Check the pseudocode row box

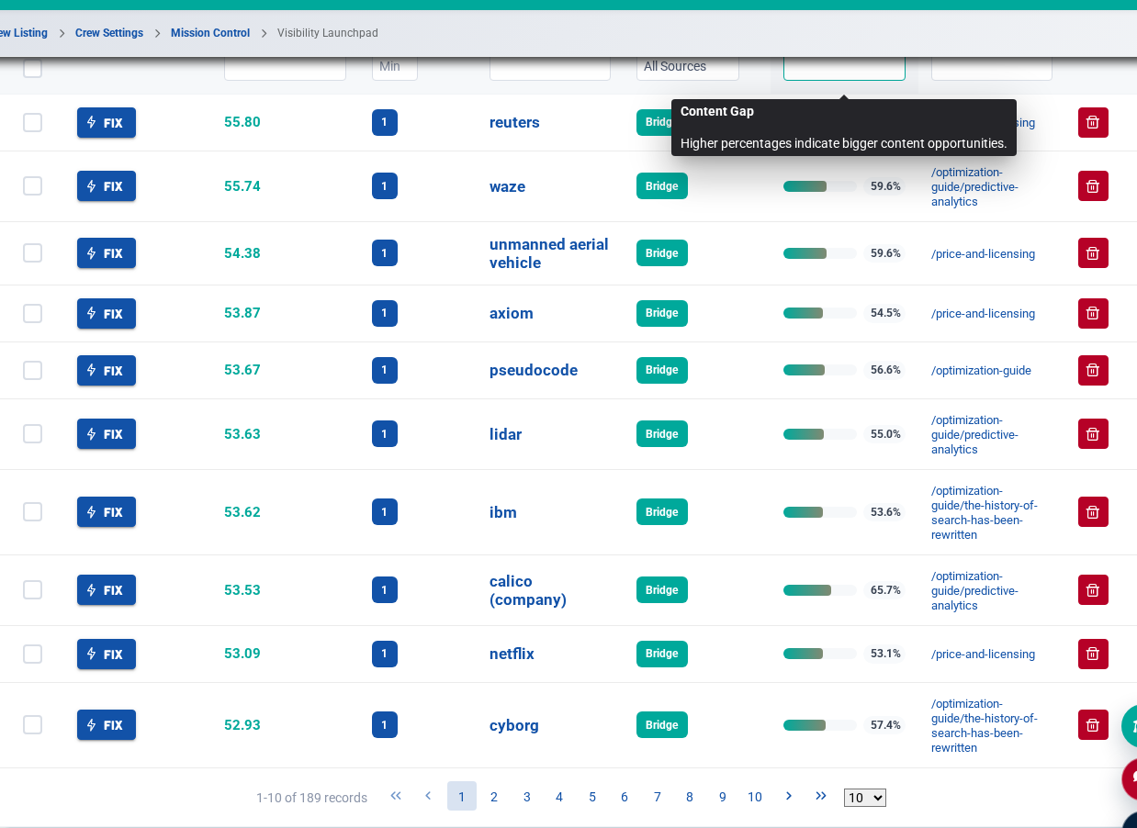33,370
